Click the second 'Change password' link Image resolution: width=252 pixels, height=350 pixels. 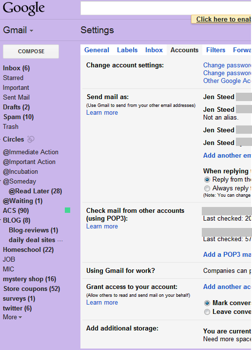pos(227,73)
